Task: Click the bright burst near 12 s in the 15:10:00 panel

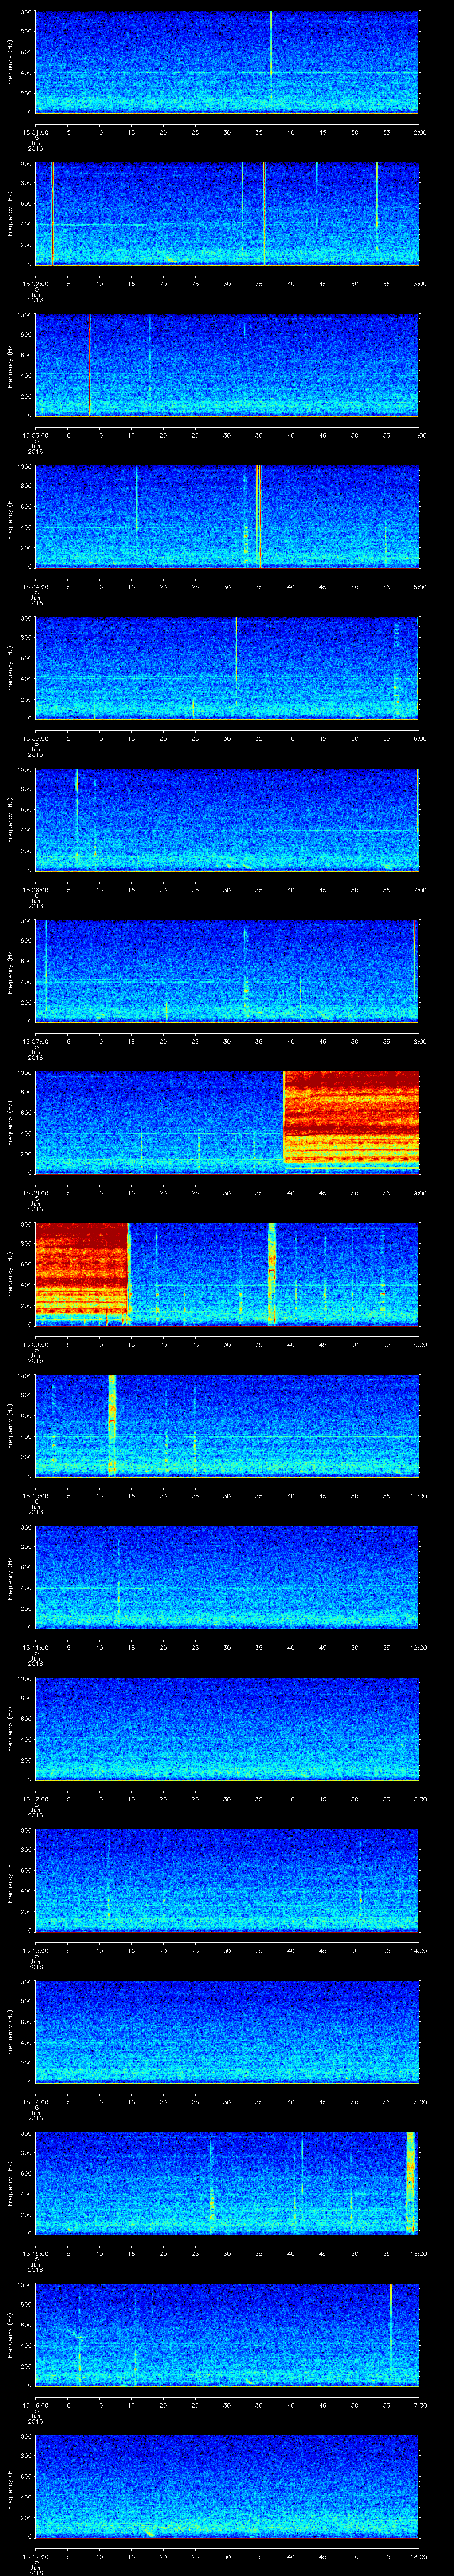Action: (112, 1425)
